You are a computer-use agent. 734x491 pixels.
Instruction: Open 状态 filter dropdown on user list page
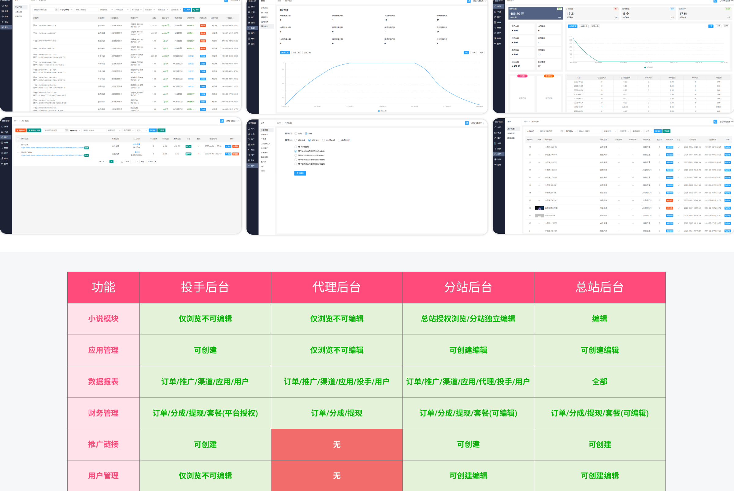(649, 131)
